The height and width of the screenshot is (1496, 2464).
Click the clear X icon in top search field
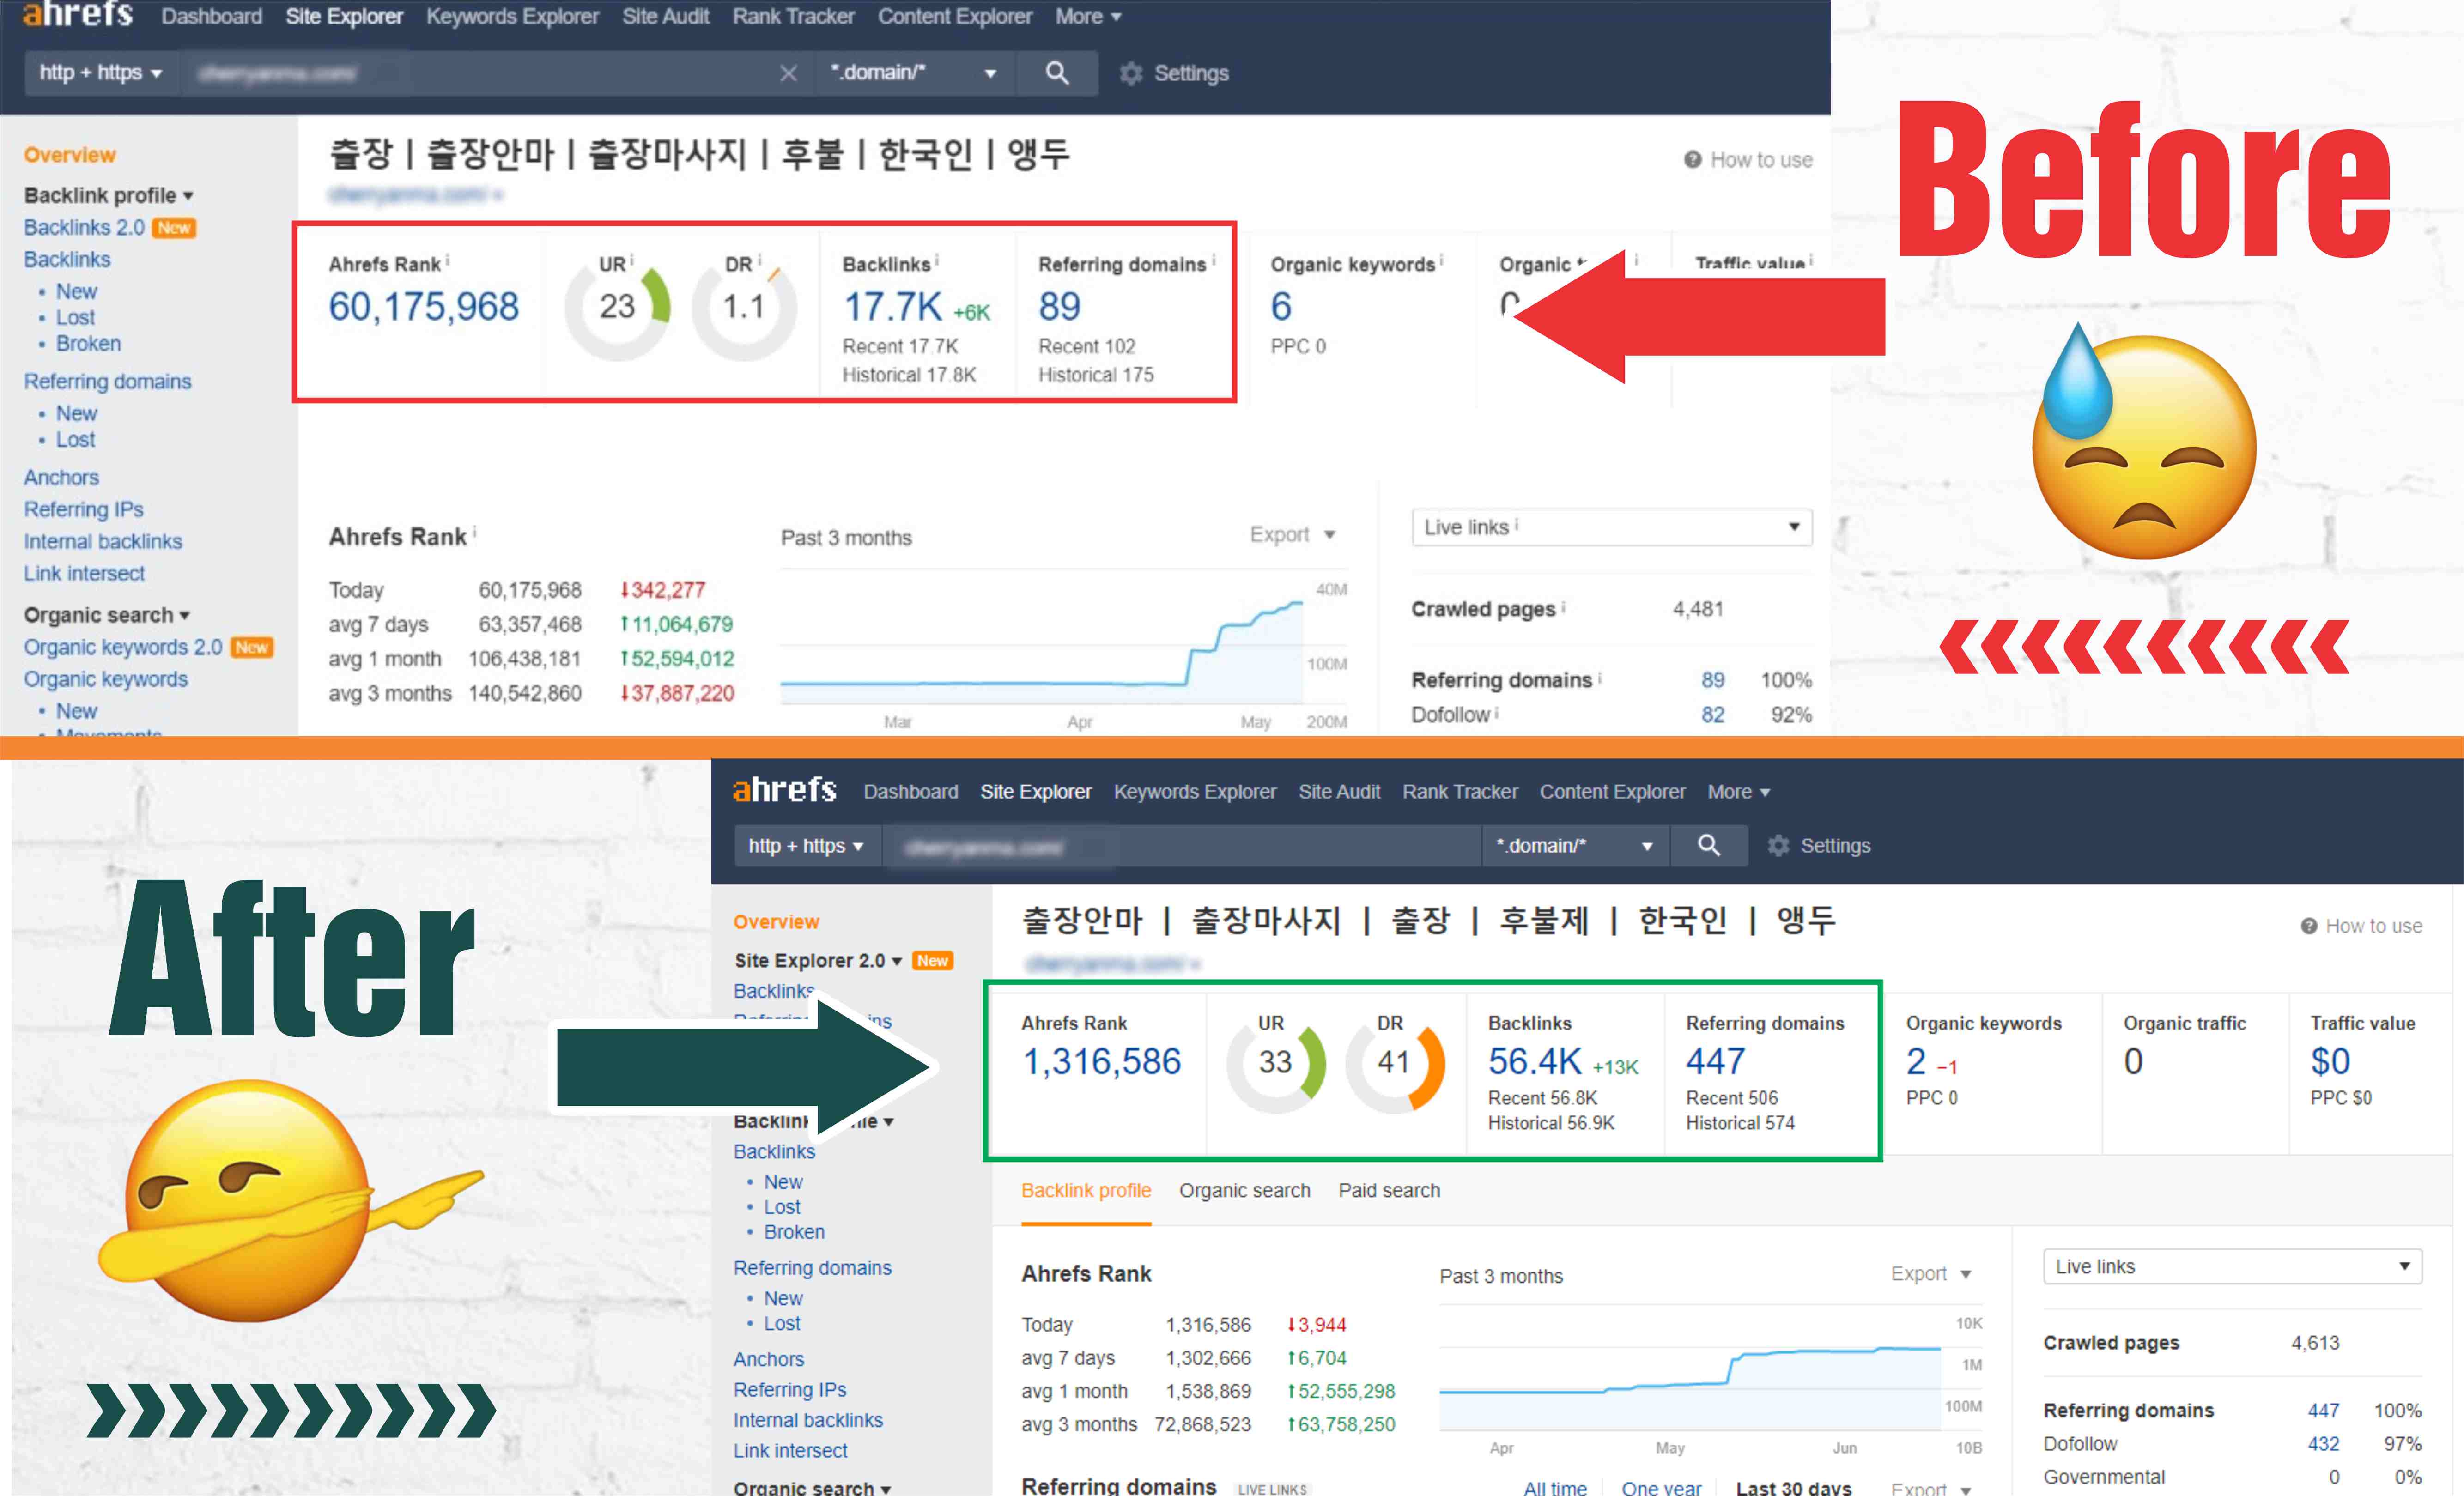click(x=788, y=73)
